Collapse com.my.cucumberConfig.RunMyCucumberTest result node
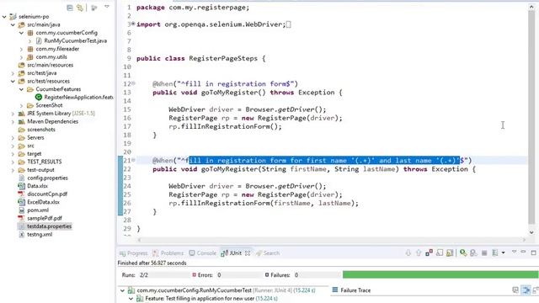 coord(122,290)
